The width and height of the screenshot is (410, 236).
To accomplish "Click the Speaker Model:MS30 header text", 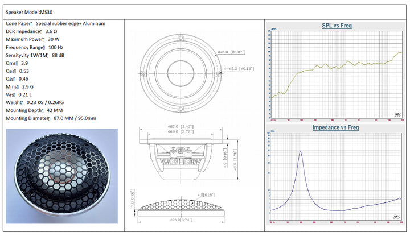I will pyautogui.click(x=28, y=11).
